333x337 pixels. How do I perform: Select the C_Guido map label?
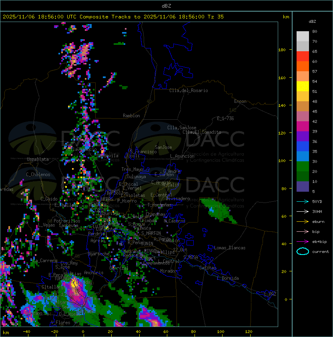pos(49,199)
